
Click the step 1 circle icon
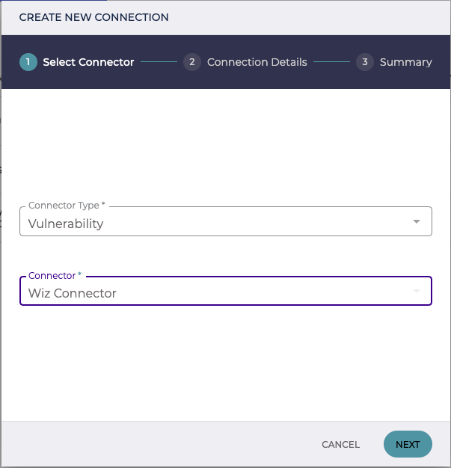[x=28, y=62]
